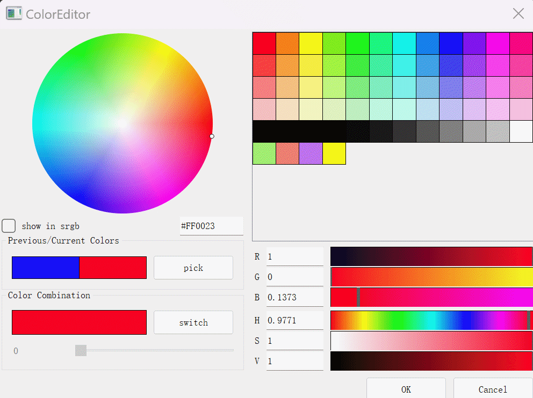The height and width of the screenshot is (398, 533).
Task: Select the white swatch in grayscale row
Action: click(521, 131)
